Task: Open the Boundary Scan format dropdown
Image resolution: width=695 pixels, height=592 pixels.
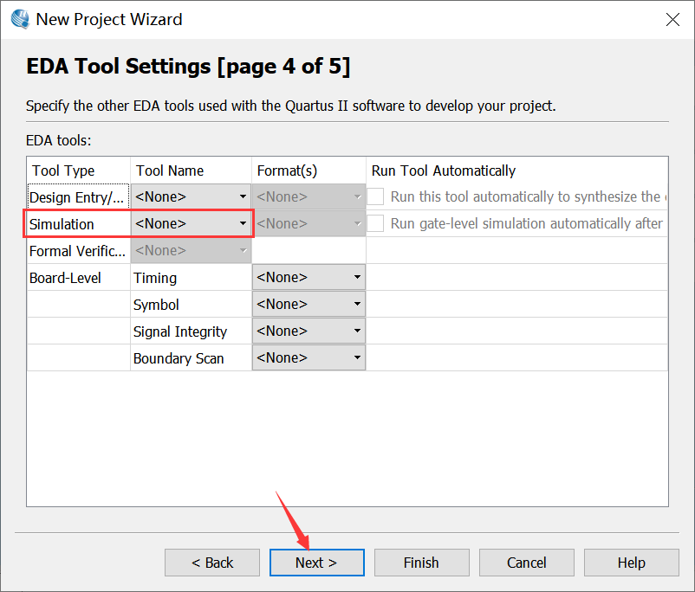Action: [x=309, y=358]
